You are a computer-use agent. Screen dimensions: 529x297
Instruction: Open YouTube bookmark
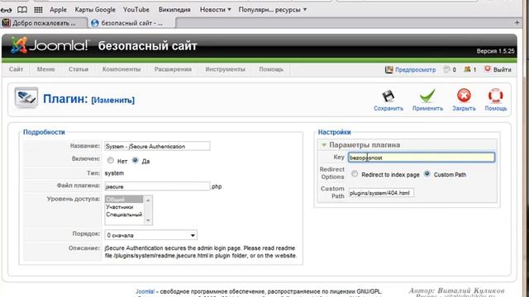coord(136,10)
